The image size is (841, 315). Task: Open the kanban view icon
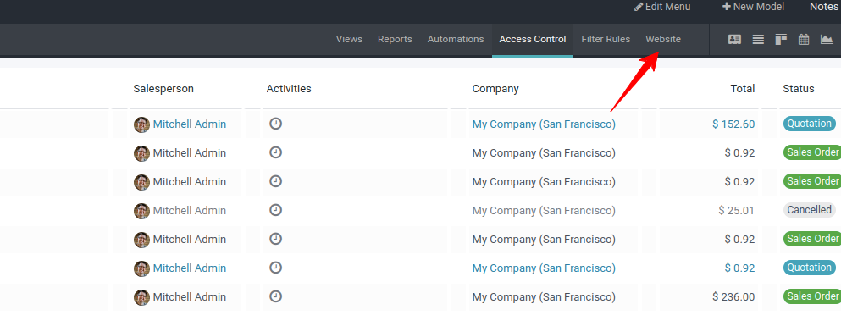(x=781, y=39)
